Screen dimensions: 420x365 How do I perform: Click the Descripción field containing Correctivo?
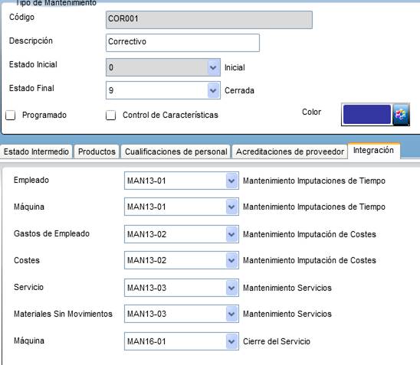click(x=182, y=43)
